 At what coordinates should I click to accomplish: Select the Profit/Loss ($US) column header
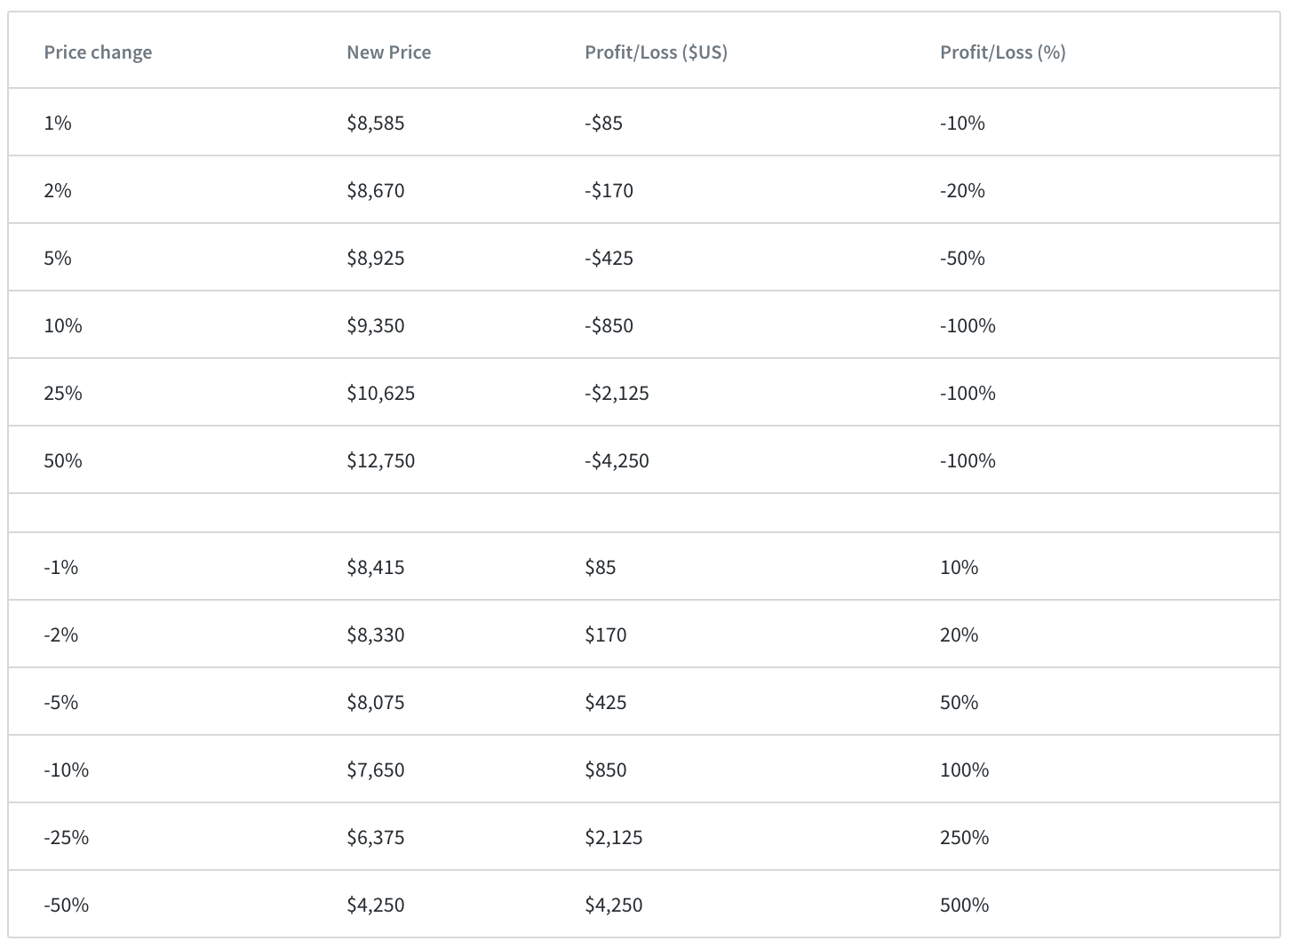[656, 52]
